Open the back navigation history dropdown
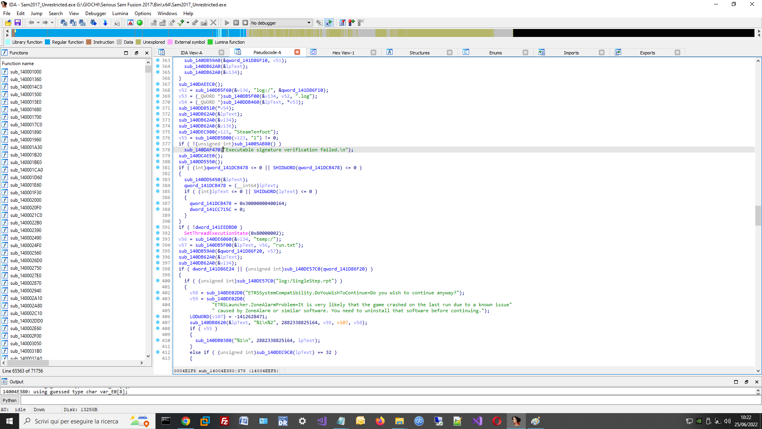 pyautogui.click(x=38, y=23)
